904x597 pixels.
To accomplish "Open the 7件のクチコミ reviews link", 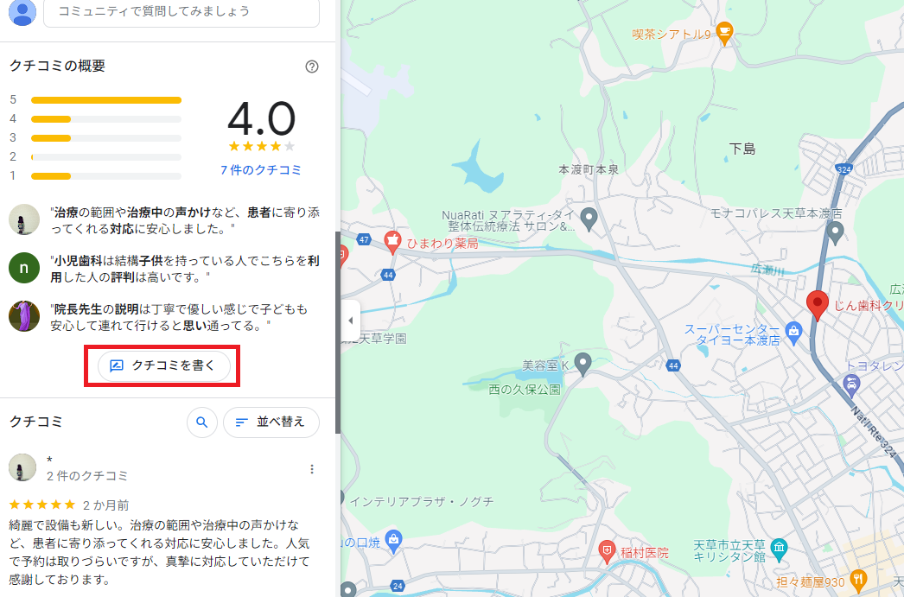I will 261,170.
